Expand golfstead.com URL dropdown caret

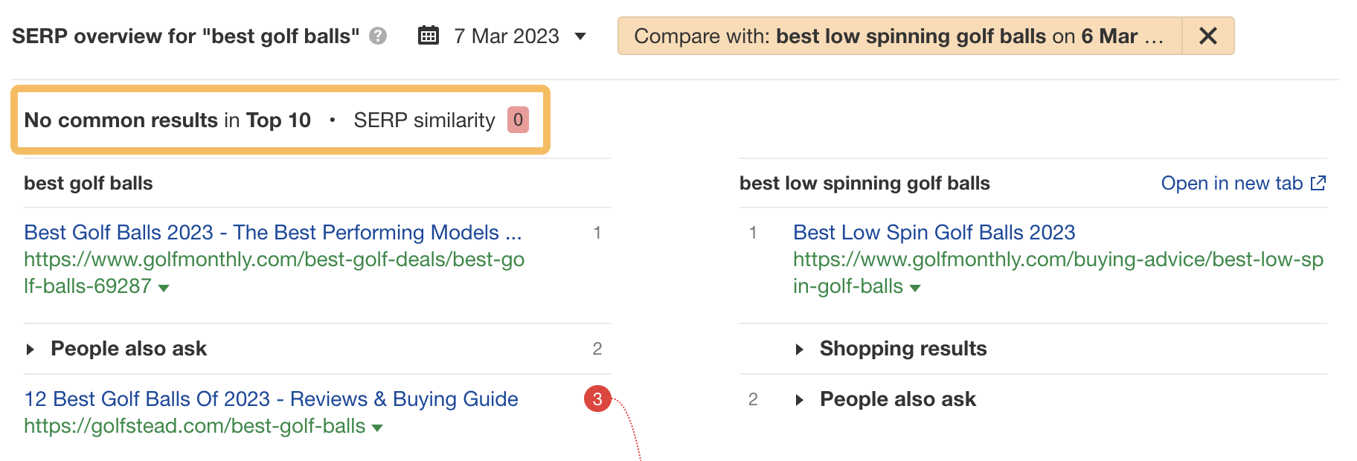tap(377, 428)
